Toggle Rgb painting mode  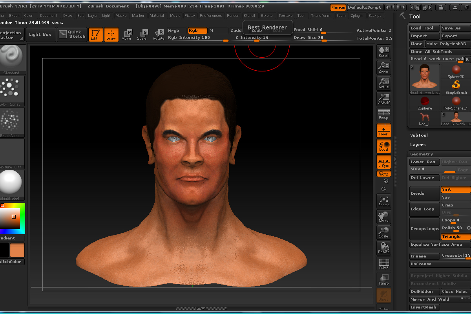(x=197, y=31)
